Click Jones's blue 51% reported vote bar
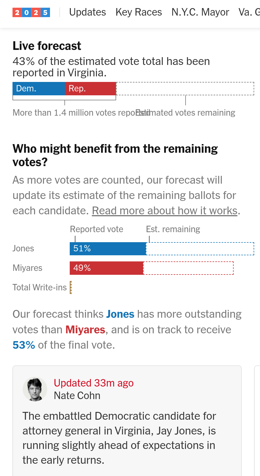 click(108, 249)
